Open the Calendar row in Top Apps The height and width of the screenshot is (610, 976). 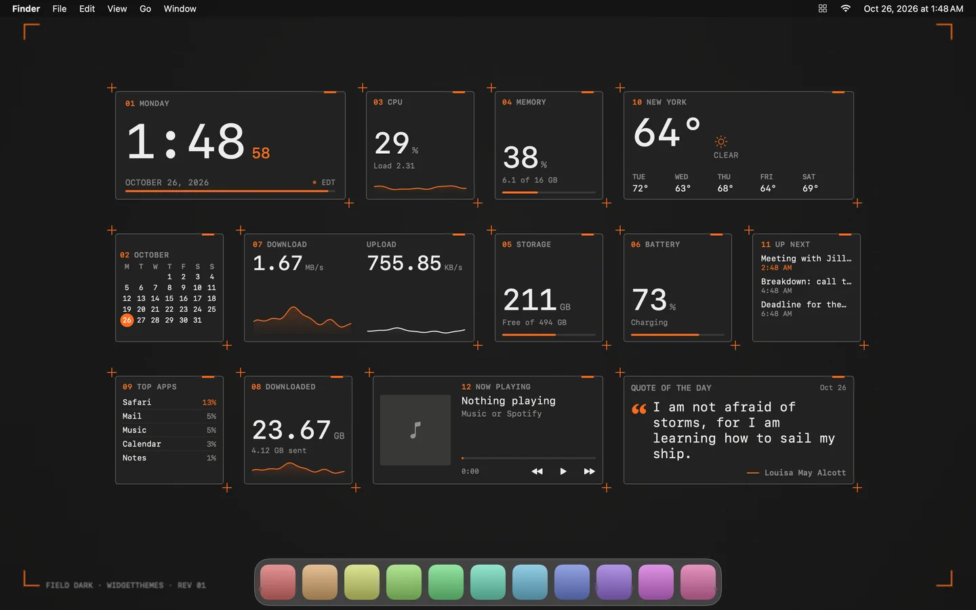[169, 444]
